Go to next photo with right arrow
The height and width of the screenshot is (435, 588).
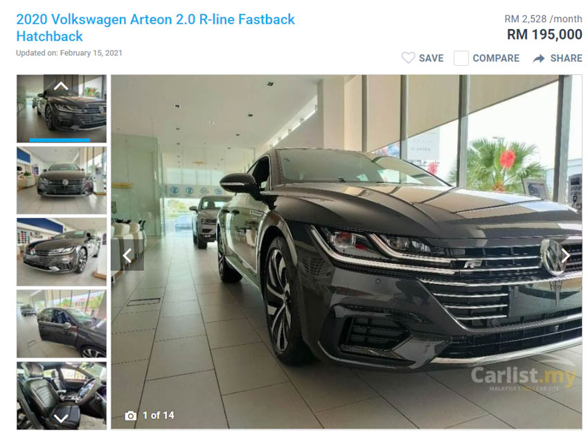566,256
